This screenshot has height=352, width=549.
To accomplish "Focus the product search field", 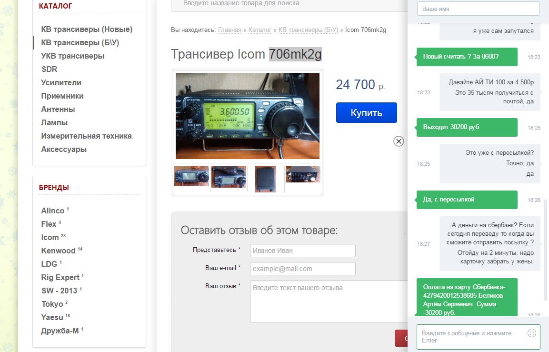I will pos(289,4).
